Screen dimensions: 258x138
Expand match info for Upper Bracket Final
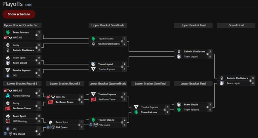coord(207,54)
